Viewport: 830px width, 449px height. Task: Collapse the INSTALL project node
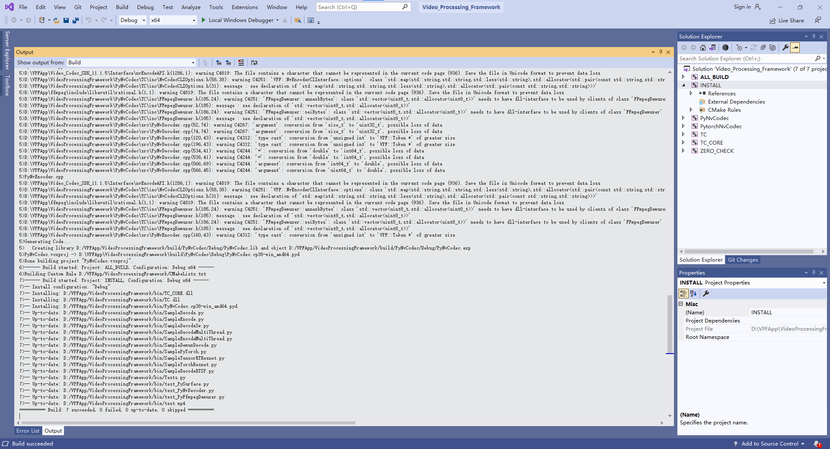click(683, 85)
